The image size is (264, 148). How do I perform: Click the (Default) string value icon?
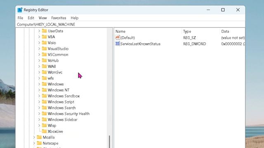pos(118,37)
